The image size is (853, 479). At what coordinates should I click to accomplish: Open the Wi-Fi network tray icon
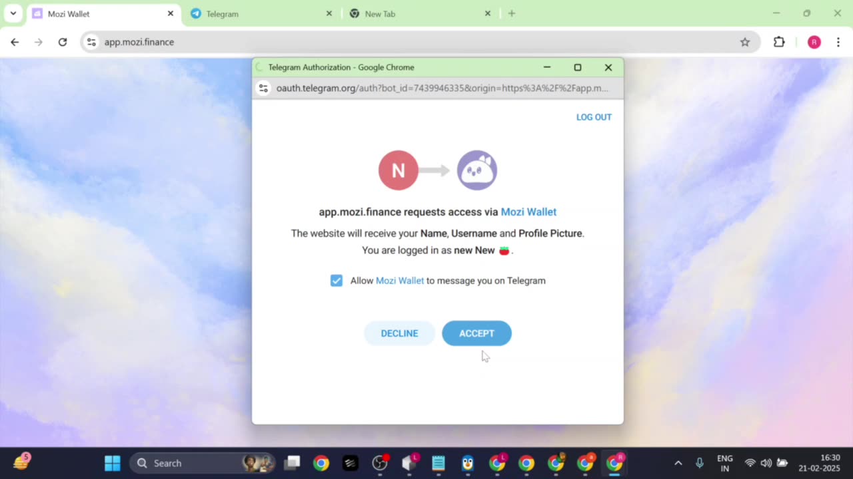750,463
